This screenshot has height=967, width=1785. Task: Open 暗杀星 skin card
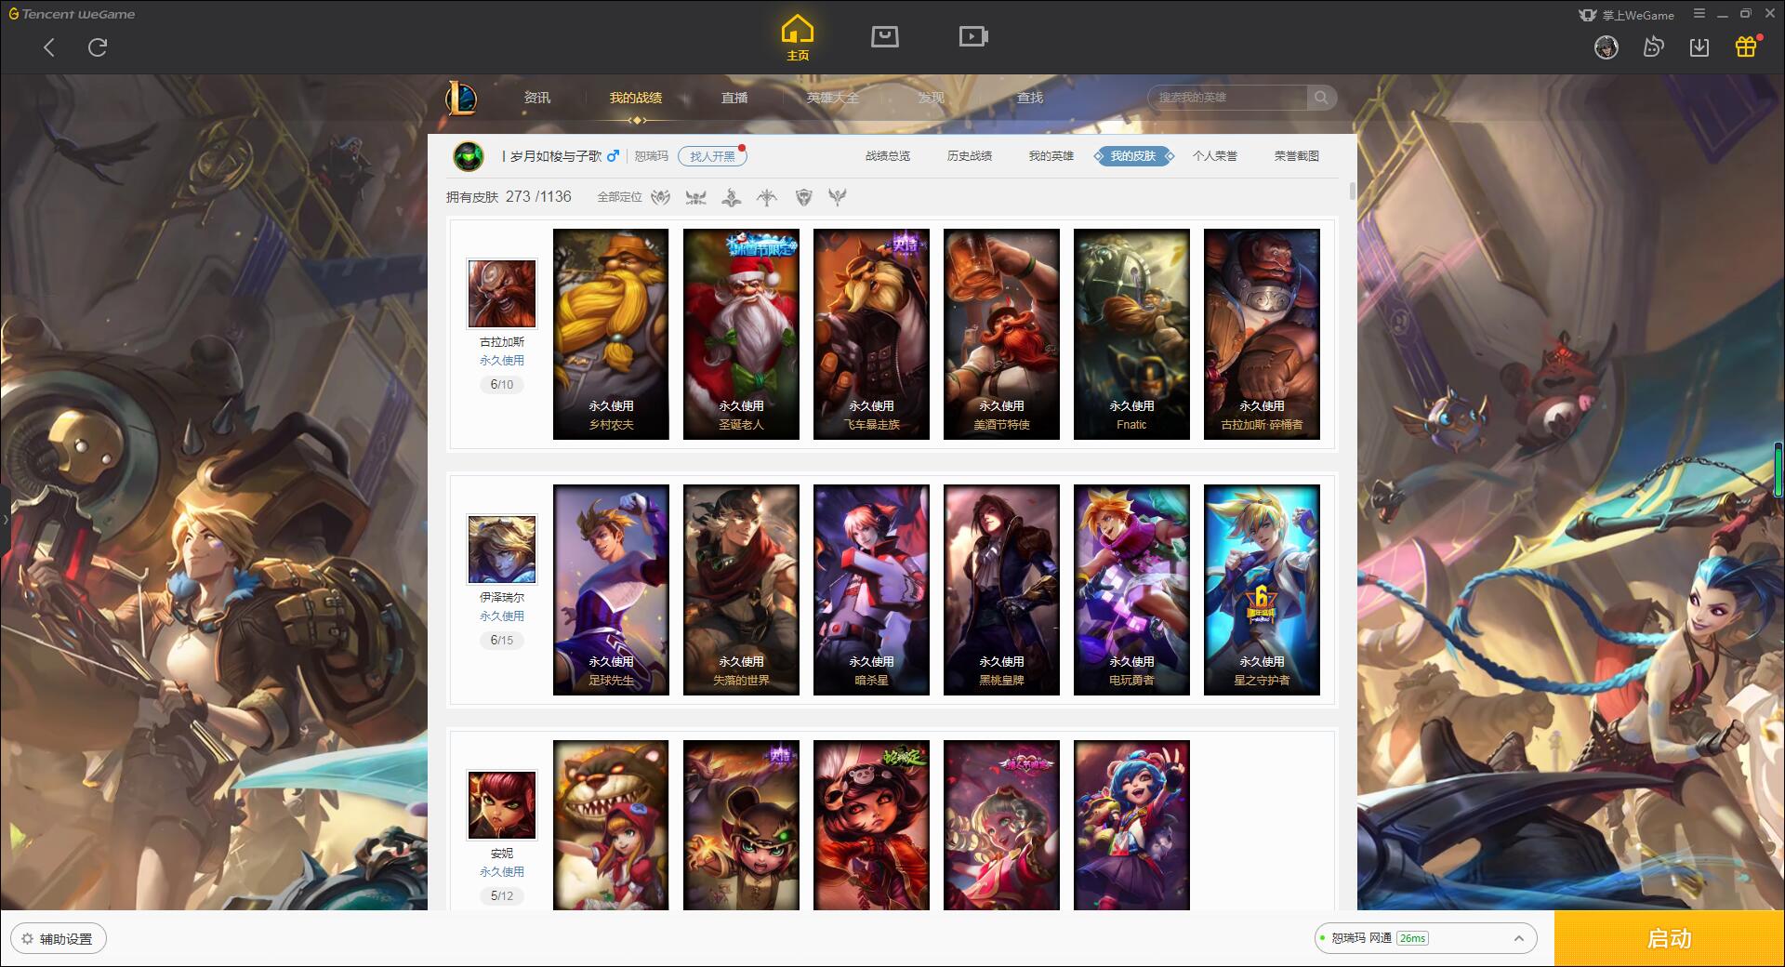(x=871, y=590)
